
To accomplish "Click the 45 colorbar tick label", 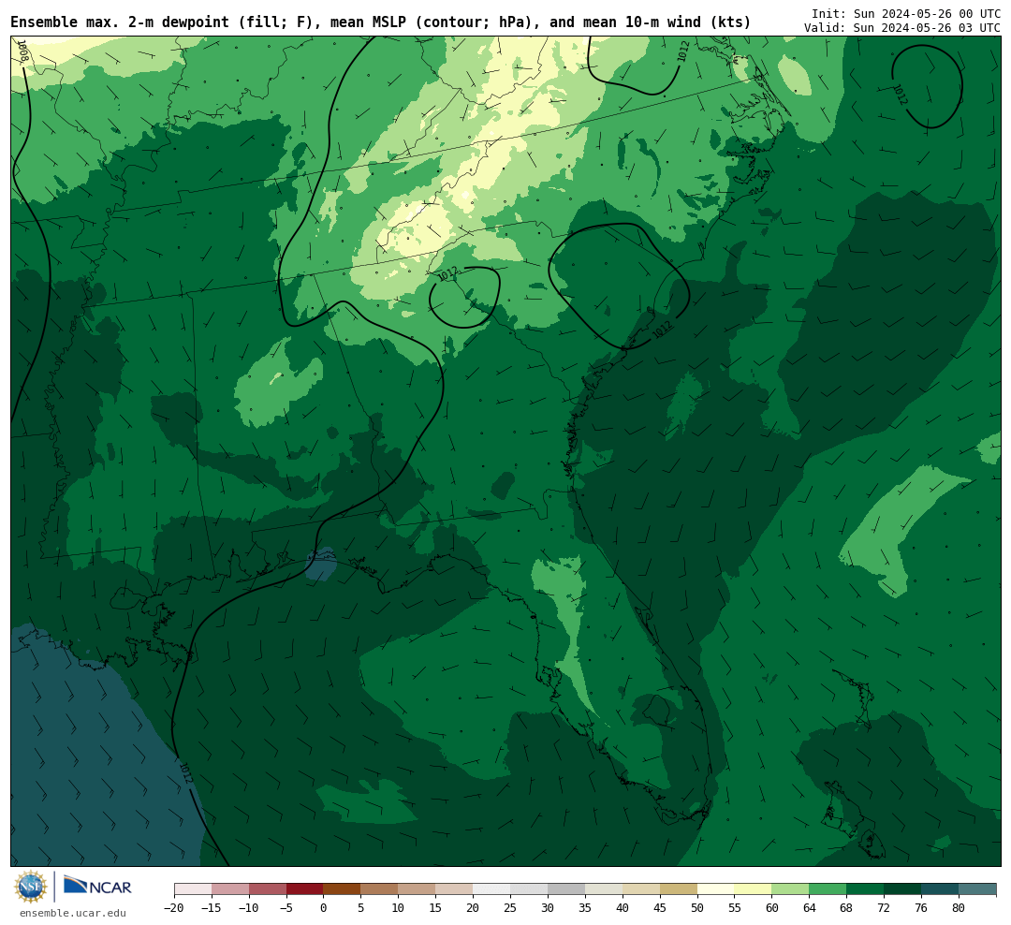I will tap(660, 908).
